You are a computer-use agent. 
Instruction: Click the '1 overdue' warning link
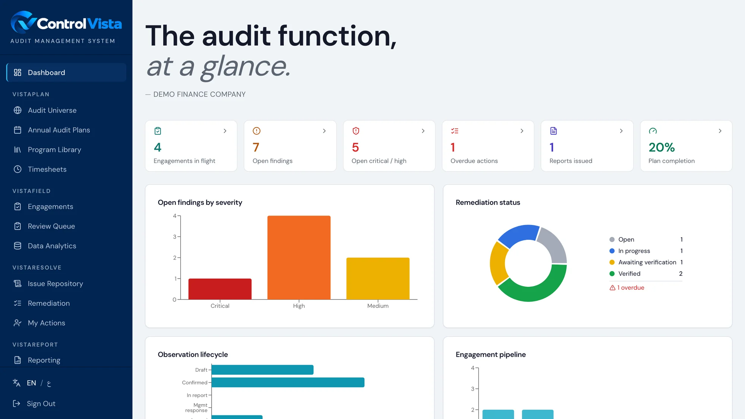pos(627,288)
